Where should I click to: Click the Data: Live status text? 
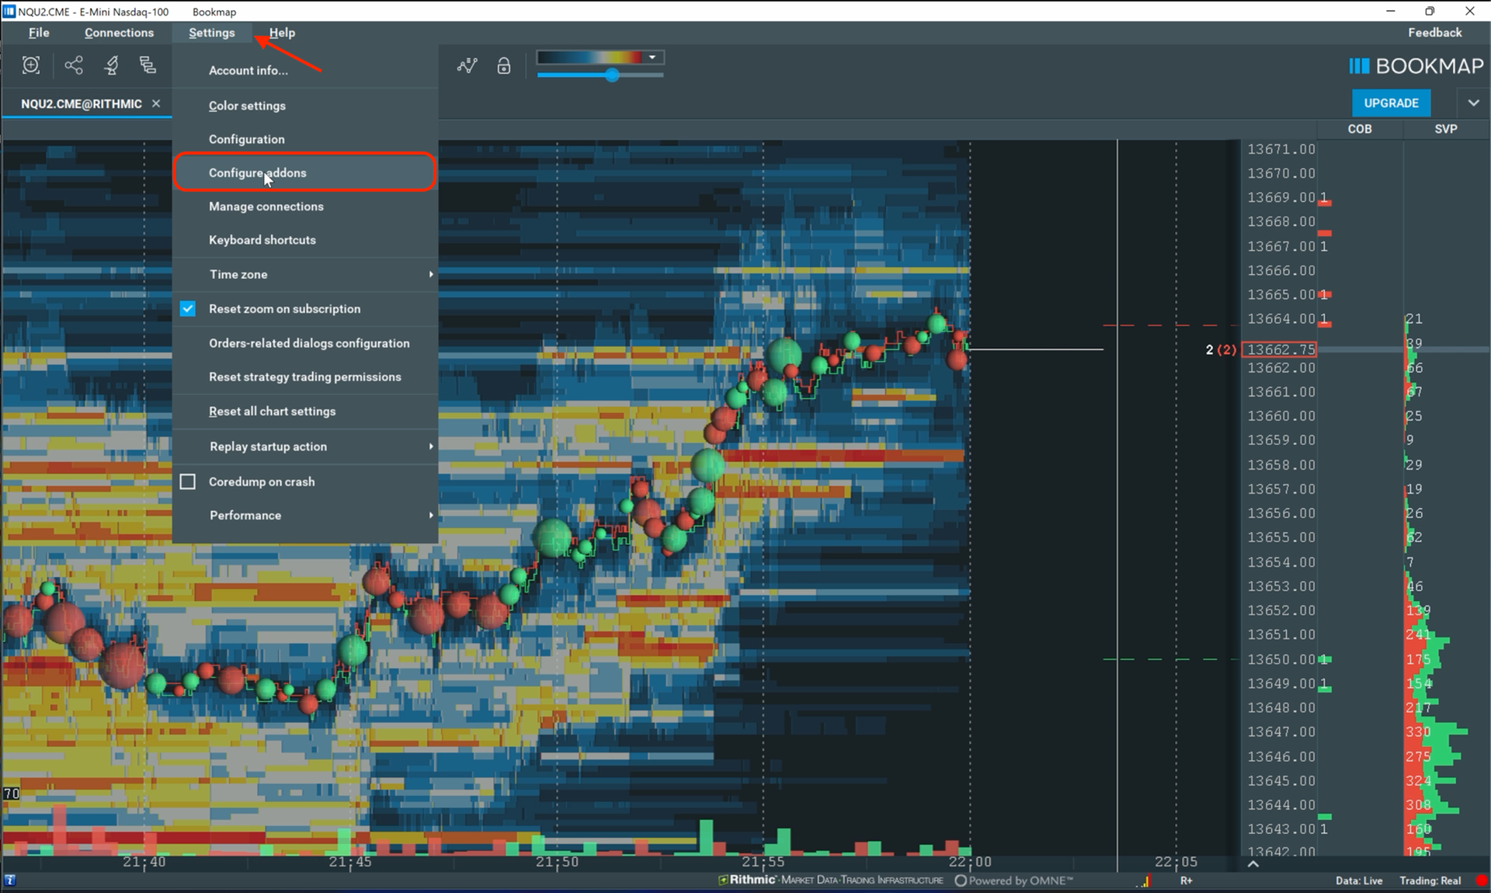1359,881
